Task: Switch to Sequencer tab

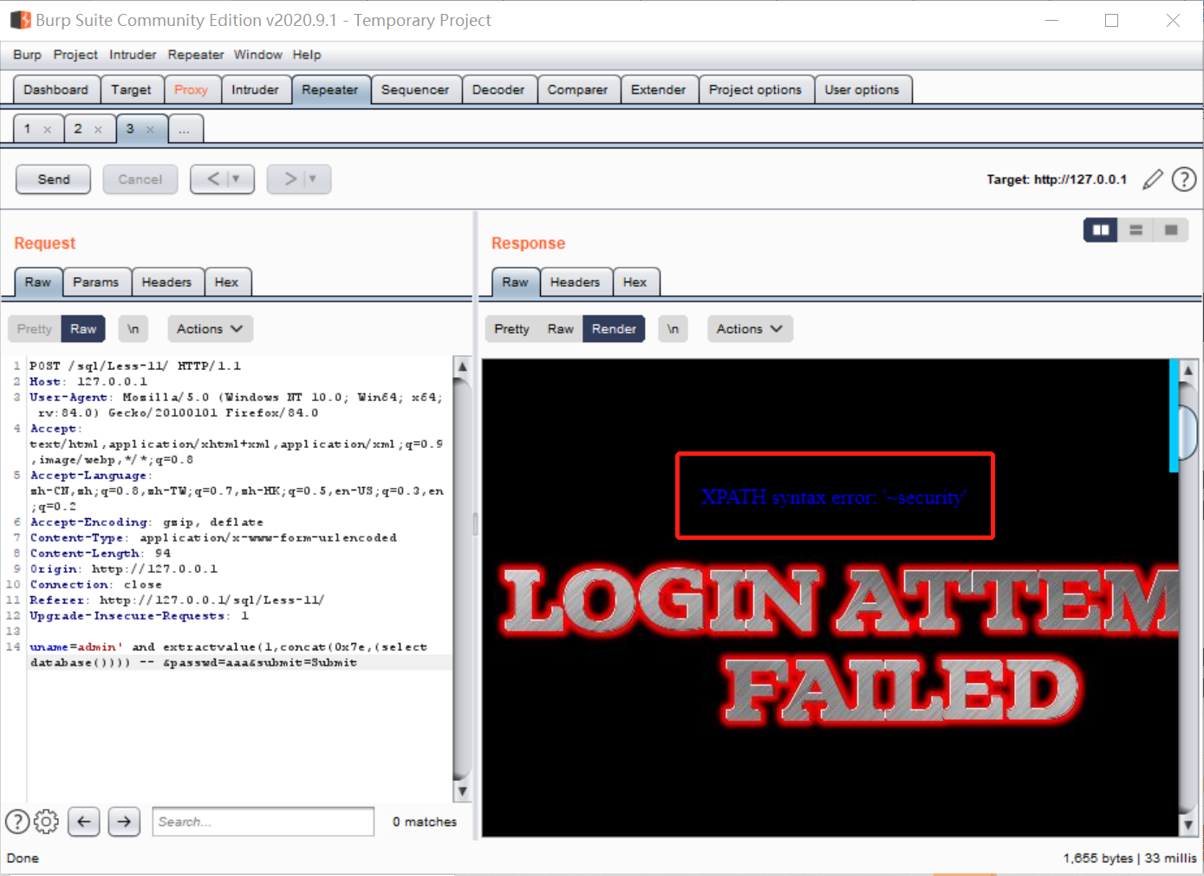Action: coord(415,90)
